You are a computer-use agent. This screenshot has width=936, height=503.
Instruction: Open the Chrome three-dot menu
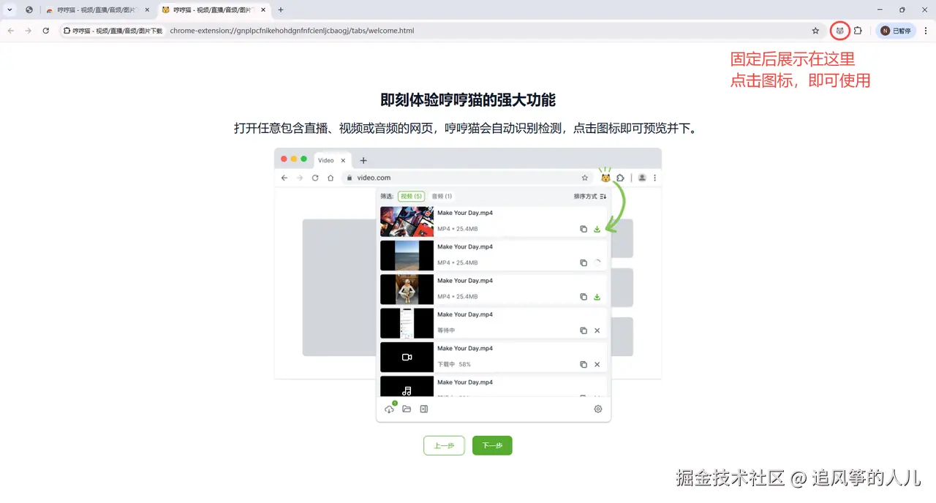[x=925, y=31]
